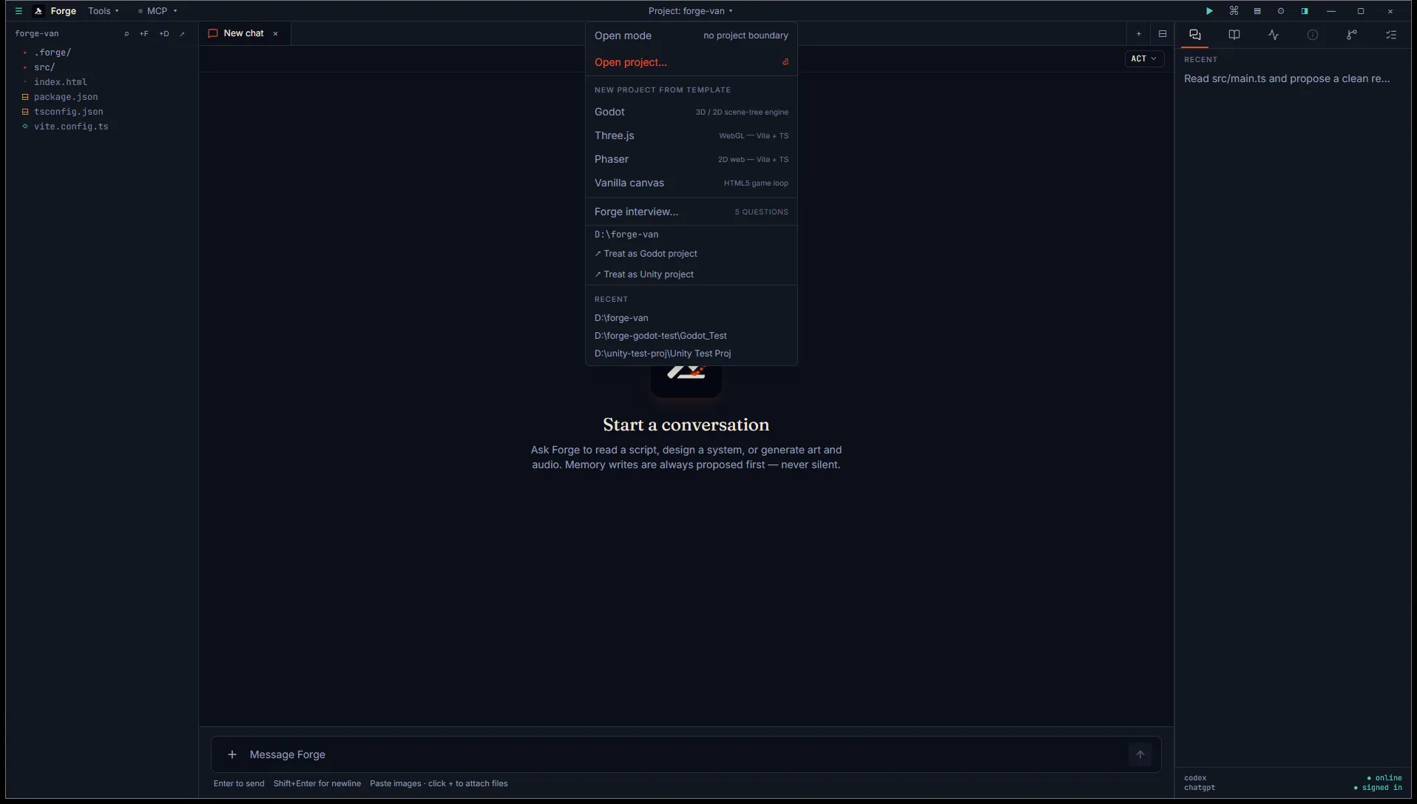Add a new chat tab with plus icon
This screenshot has height=804, width=1417.
(x=1139, y=33)
